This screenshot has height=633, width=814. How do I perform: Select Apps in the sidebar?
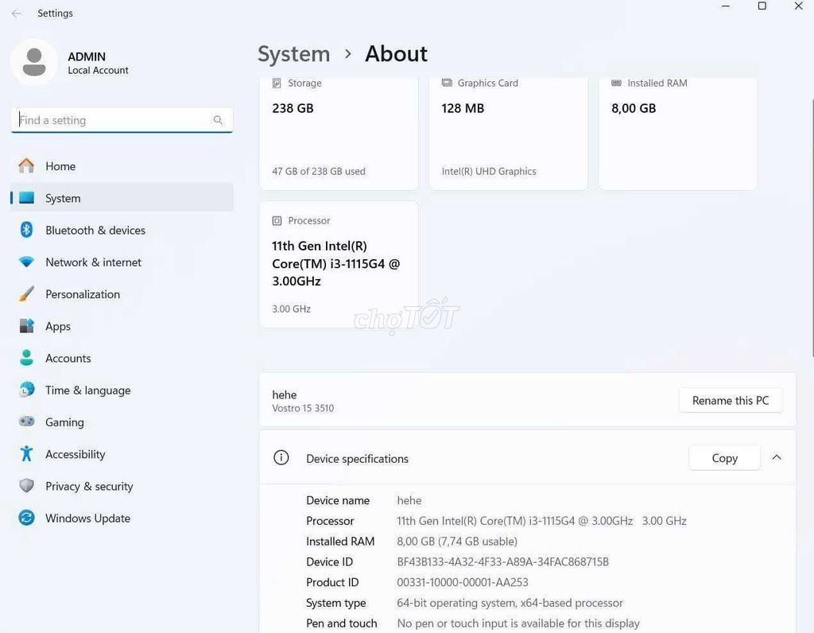[x=122, y=326]
